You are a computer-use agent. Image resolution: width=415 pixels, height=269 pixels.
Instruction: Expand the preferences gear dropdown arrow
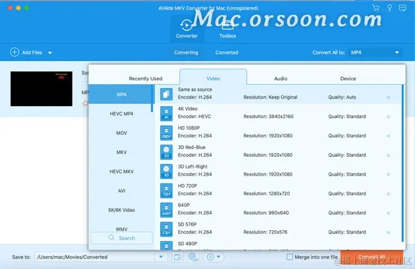tap(219, 257)
